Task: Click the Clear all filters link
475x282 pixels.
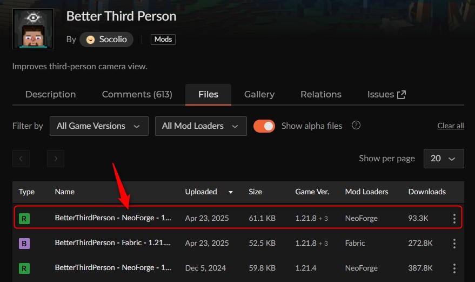Action: (451, 126)
